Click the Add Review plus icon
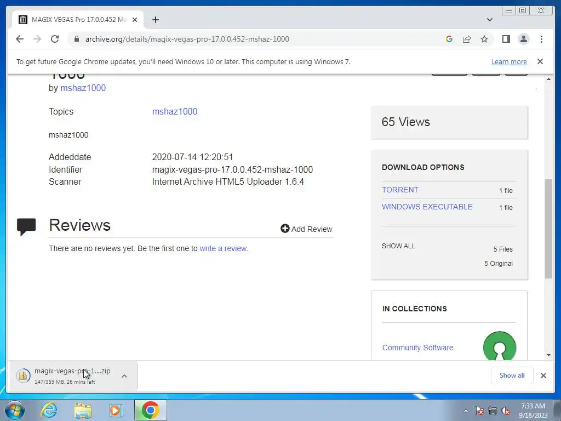This screenshot has height=421, width=561. [285, 229]
